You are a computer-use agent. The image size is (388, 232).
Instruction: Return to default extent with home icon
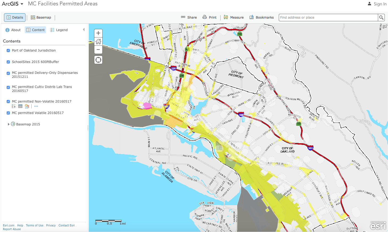coord(98,41)
